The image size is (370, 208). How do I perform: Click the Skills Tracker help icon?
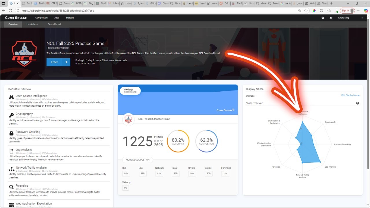pyautogui.click(x=358, y=103)
